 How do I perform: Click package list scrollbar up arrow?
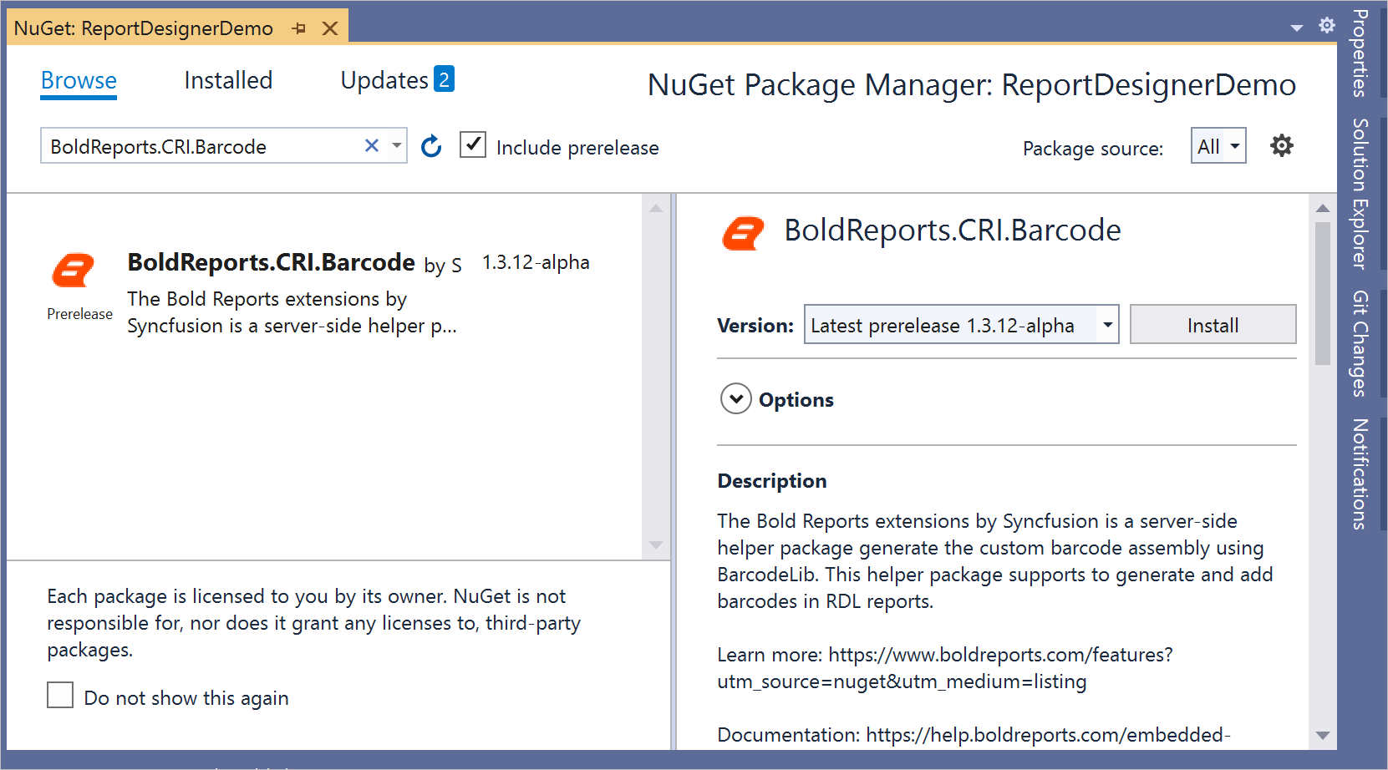pyautogui.click(x=656, y=208)
